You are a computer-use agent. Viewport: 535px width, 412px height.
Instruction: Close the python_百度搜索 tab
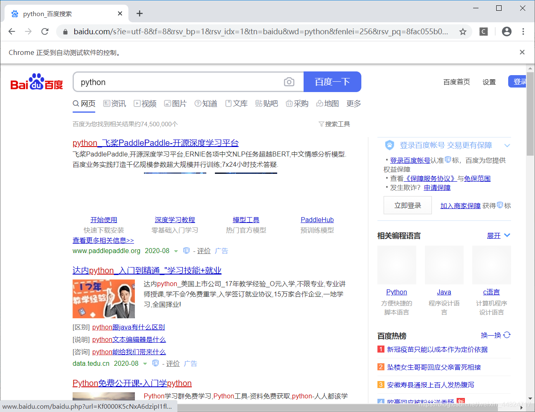pyautogui.click(x=120, y=14)
